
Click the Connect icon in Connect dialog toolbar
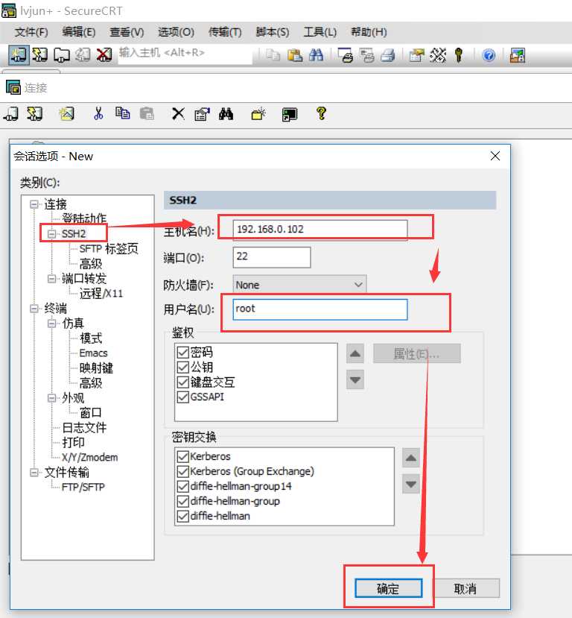(11, 114)
